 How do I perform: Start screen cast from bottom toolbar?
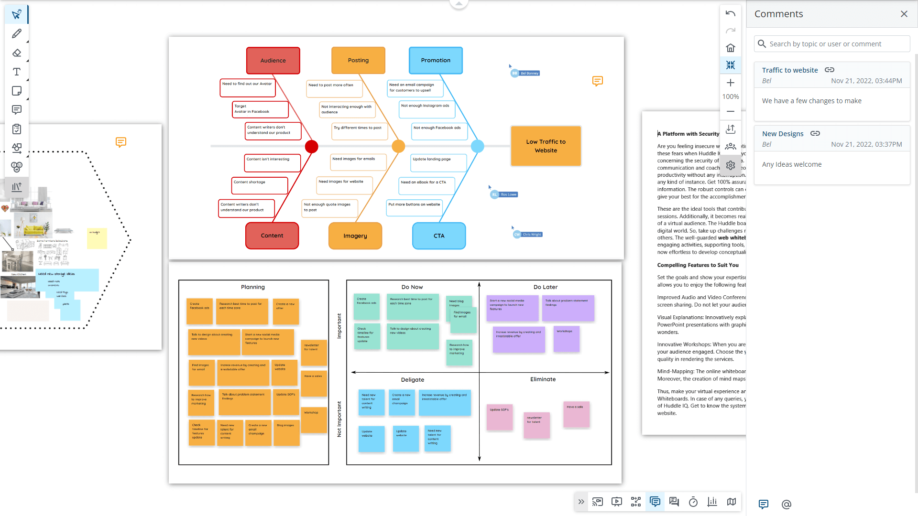(598, 502)
